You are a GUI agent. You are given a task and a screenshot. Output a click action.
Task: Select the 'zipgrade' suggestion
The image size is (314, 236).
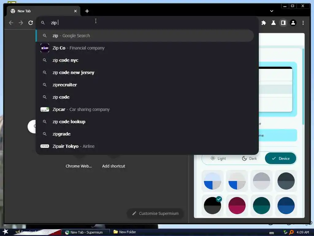pyautogui.click(x=145, y=134)
